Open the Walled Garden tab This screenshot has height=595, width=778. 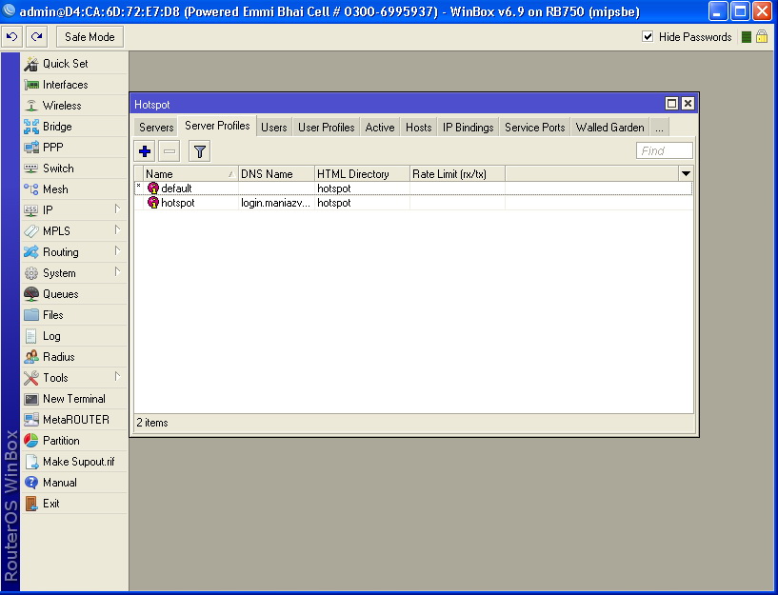coord(608,126)
